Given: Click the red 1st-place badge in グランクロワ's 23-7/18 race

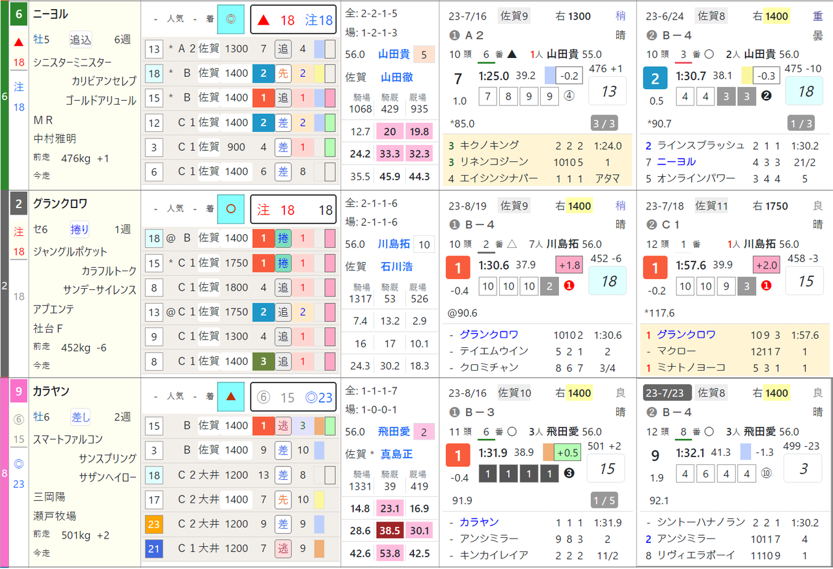Looking at the screenshot, I should [655, 269].
